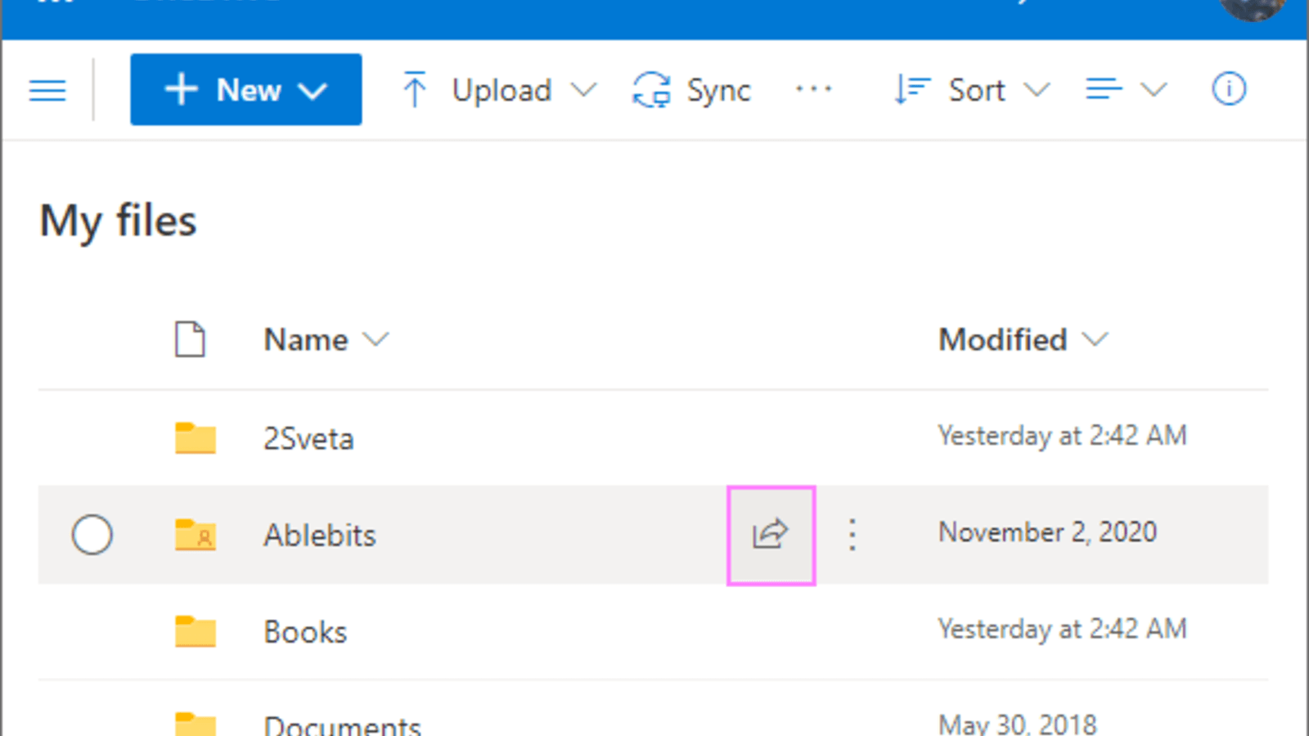Click the 'November 2, 2020' modified date
The width and height of the screenshot is (1309, 736).
(x=1047, y=532)
